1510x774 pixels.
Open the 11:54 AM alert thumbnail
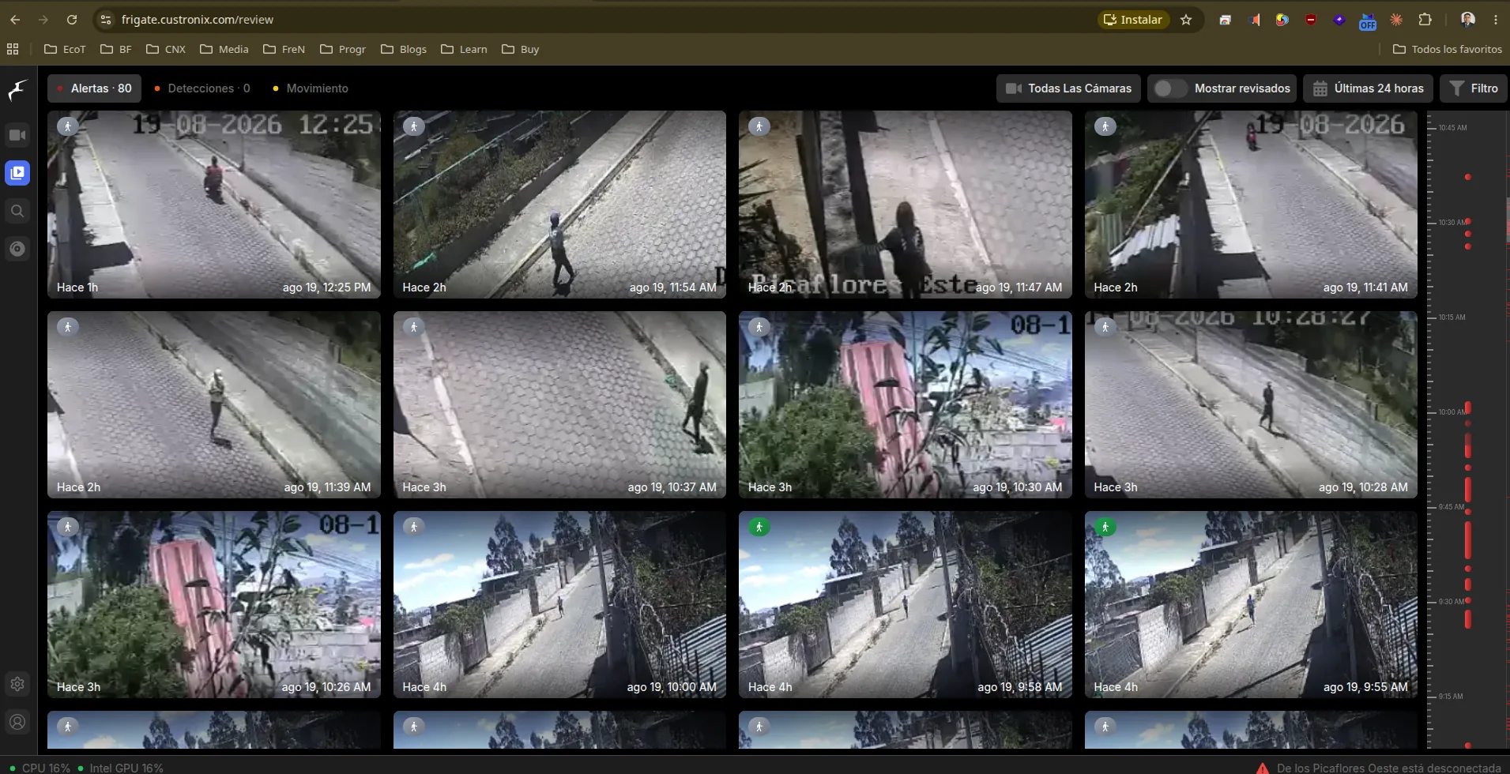tap(559, 205)
